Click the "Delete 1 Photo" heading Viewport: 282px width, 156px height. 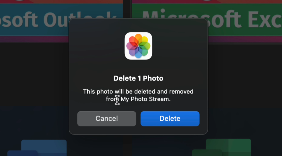click(x=138, y=78)
